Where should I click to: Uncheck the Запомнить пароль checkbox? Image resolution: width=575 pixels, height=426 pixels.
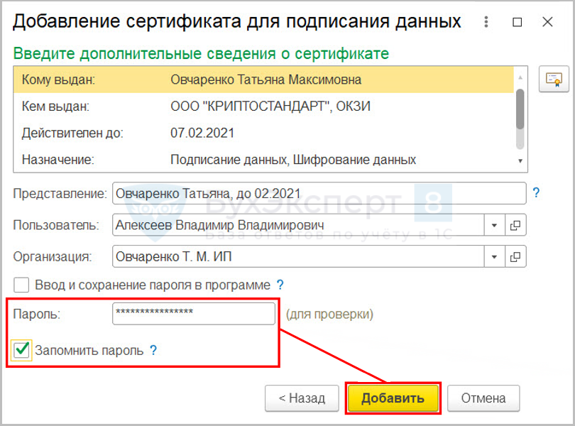click(x=21, y=350)
